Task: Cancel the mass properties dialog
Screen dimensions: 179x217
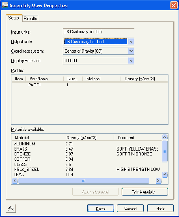Action: click(x=130, y=208)
